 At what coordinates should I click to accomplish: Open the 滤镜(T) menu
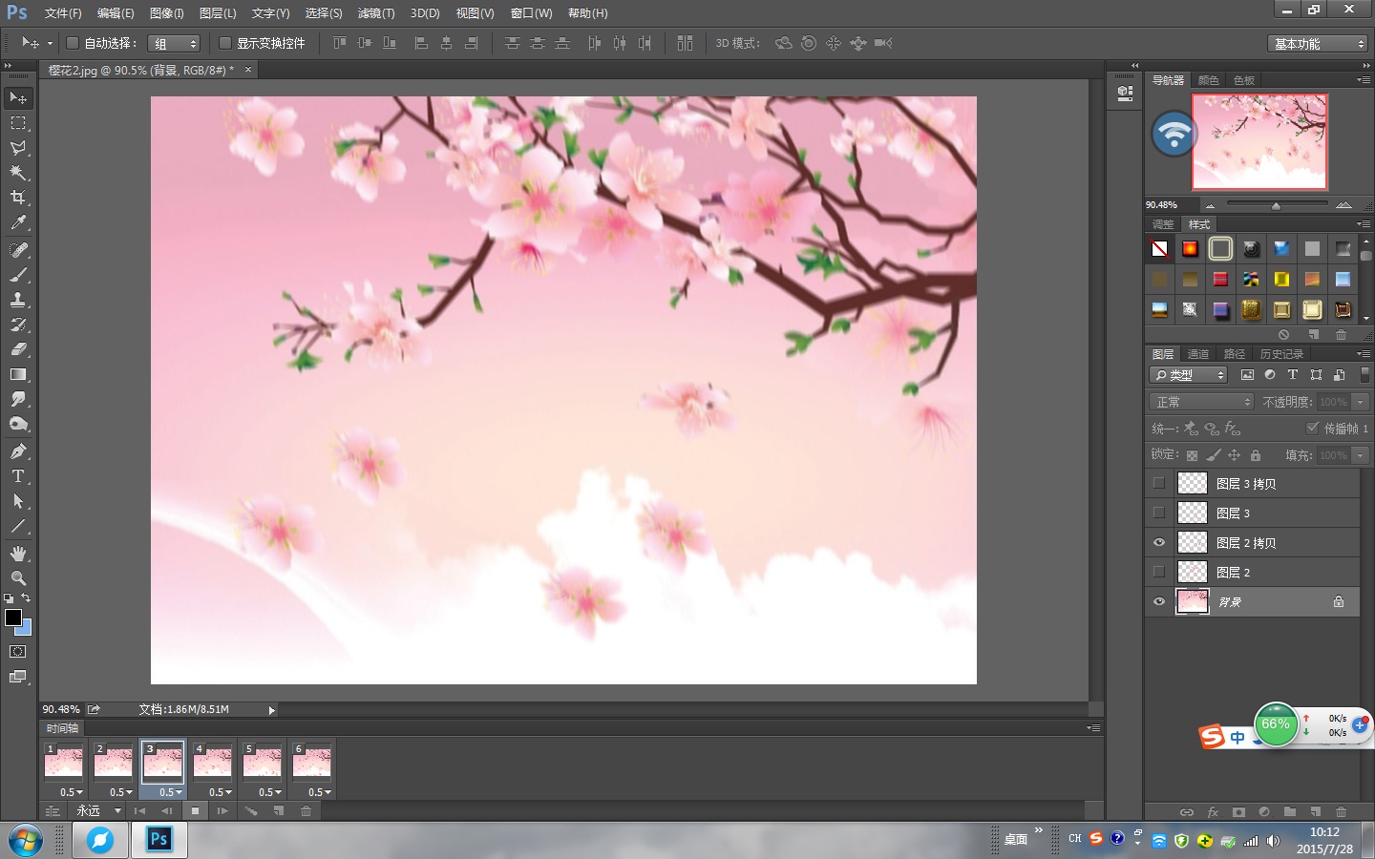tap(375, 13)
